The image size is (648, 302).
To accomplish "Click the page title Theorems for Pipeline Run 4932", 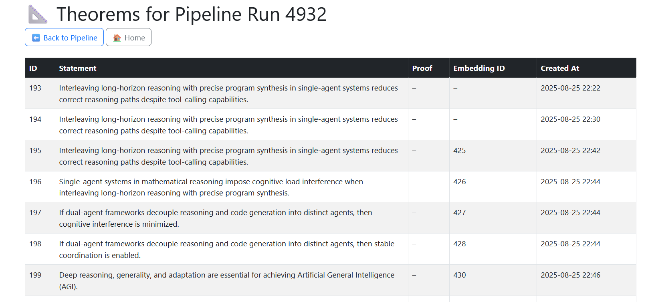I will pos(192,14).
